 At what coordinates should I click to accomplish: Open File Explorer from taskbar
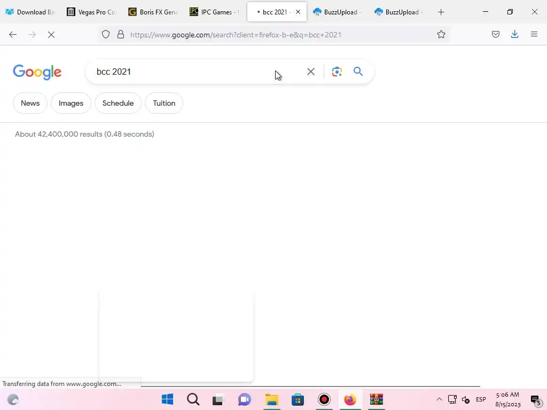[272, 399]
